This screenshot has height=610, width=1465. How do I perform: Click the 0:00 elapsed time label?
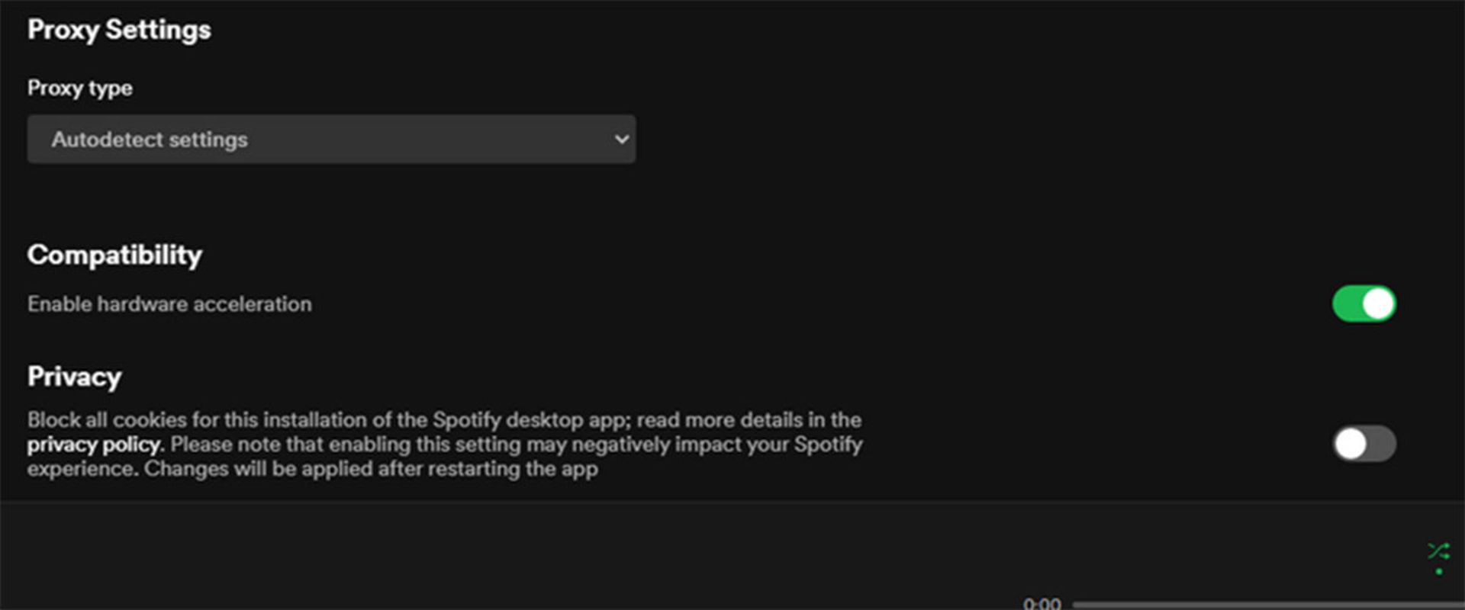click(x=1042, y=604)
